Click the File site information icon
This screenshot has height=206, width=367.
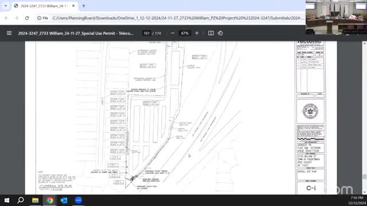tap(42, 18)
